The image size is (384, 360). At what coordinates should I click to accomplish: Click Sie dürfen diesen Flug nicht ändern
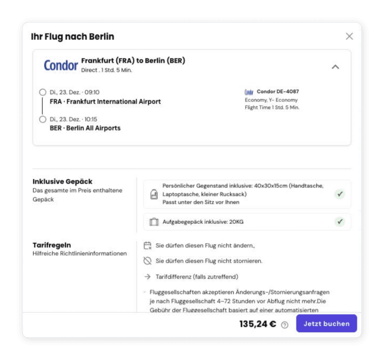click(x=205, y=246)
